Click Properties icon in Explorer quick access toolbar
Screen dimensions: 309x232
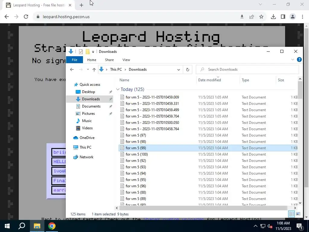[81, 52]
